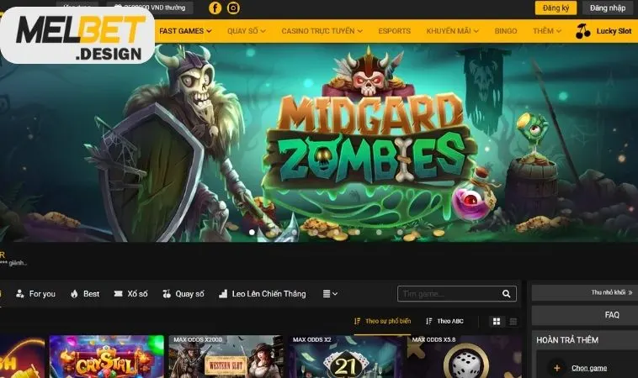Click the Best flame icon
Screen dimensions: 638x378
tap(74, 293)
